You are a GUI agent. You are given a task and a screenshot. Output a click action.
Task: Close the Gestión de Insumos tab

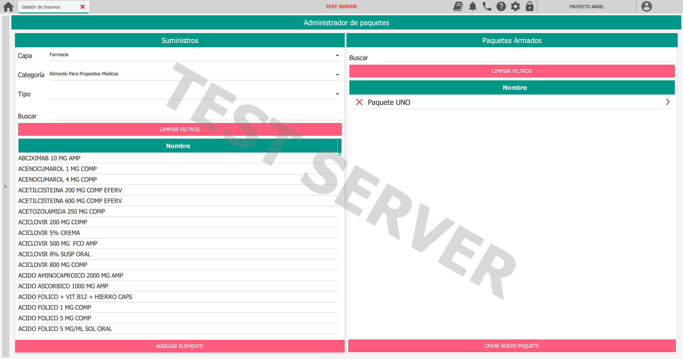point(83,7)
